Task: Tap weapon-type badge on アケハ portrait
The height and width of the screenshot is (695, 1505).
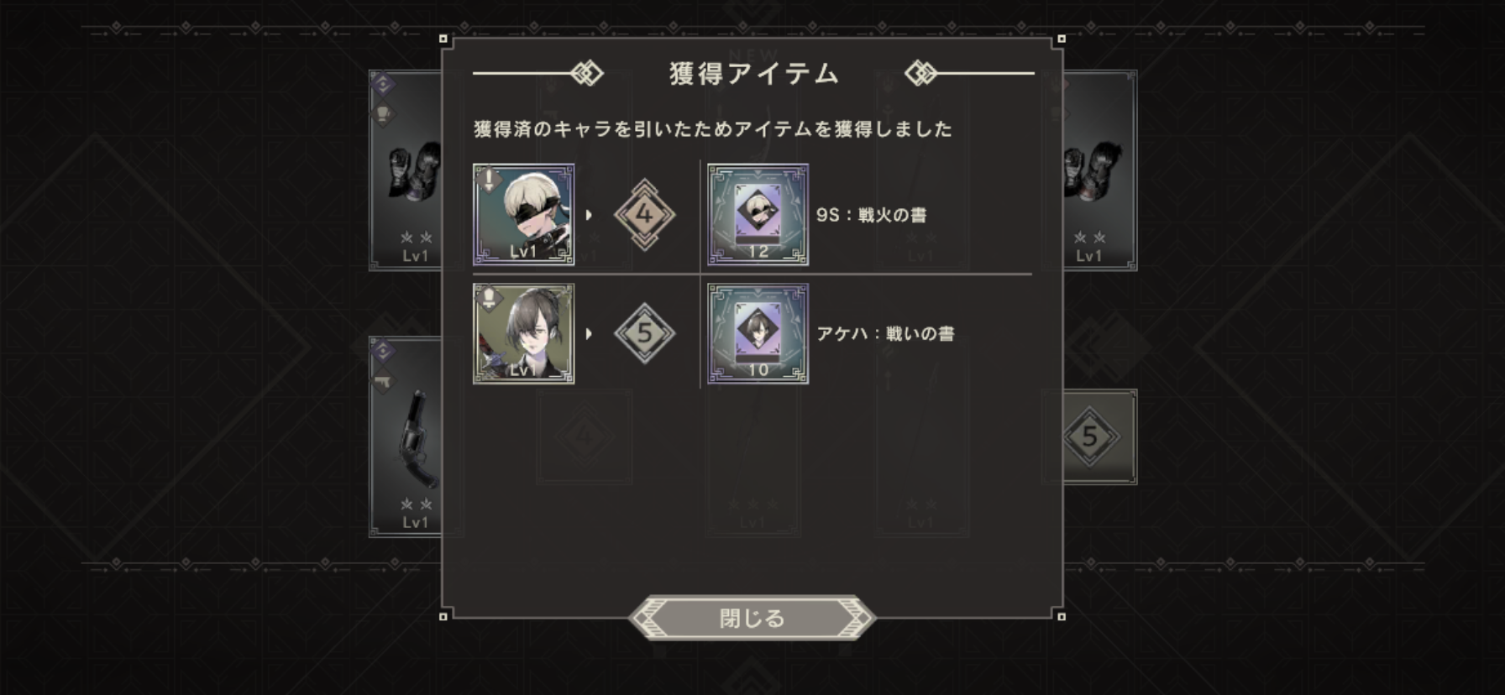Action: (489, 298)
